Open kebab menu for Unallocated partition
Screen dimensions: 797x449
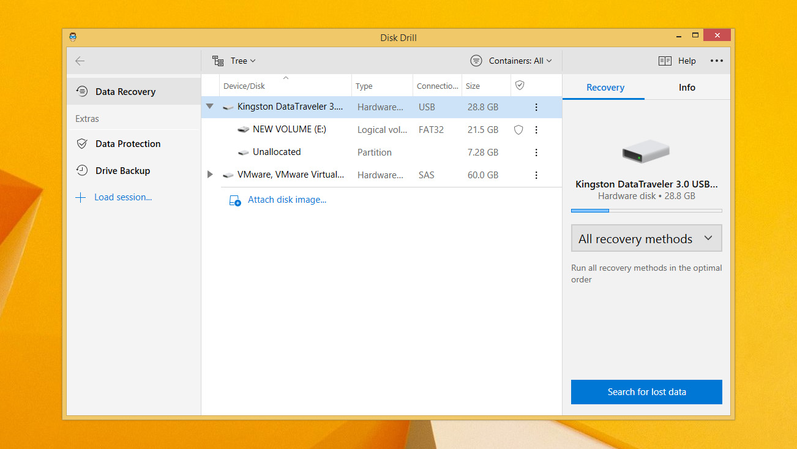536,153
